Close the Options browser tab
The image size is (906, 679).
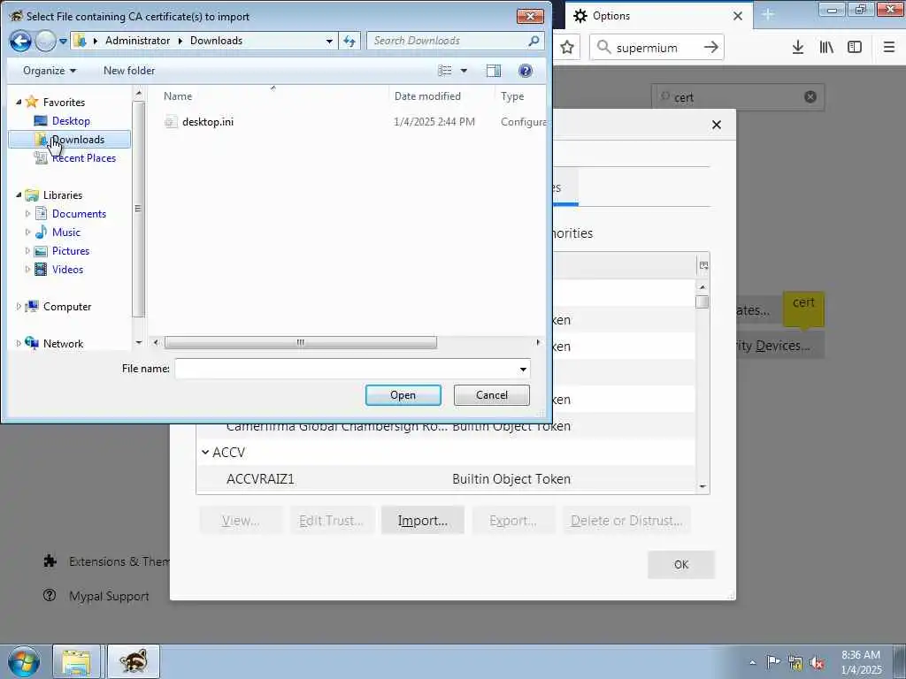pos(738,16)
